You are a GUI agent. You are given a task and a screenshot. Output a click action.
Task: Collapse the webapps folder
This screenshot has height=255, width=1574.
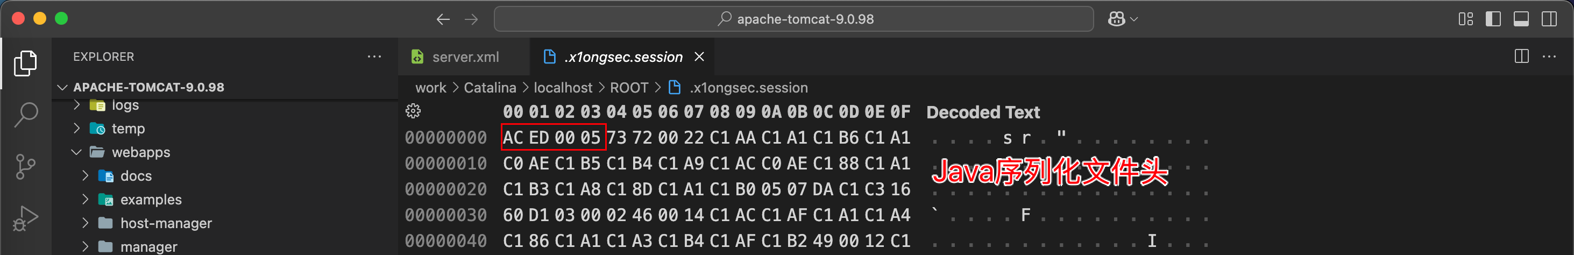76,152
